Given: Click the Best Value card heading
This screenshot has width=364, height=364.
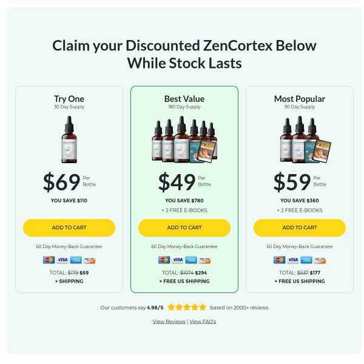Looking at the screenshot, I should point(184,99).
